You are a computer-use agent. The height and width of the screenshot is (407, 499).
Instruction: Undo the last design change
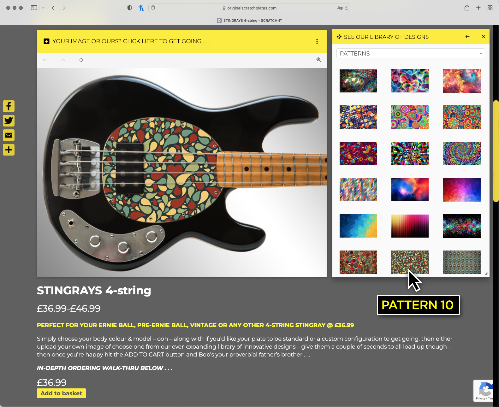pyautogui.click(x=45, y=60)
